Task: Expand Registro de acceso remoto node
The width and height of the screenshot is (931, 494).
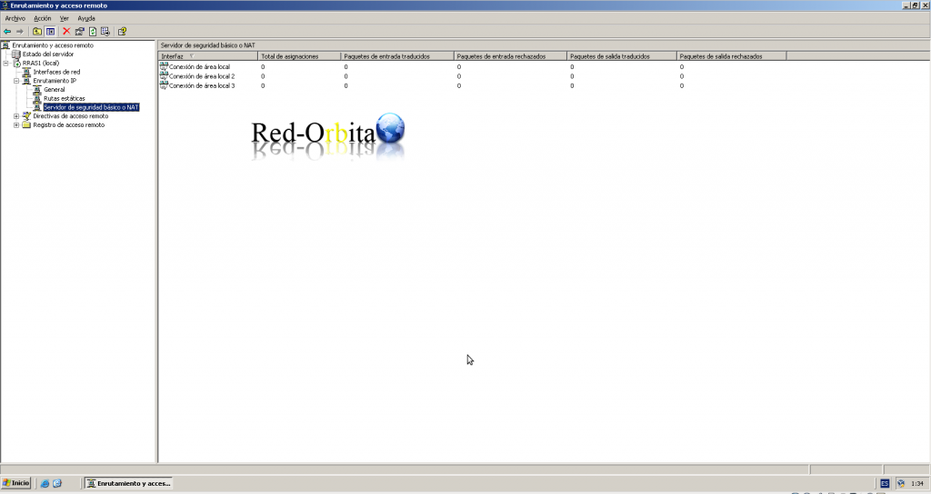Action: tap(16, 125)
